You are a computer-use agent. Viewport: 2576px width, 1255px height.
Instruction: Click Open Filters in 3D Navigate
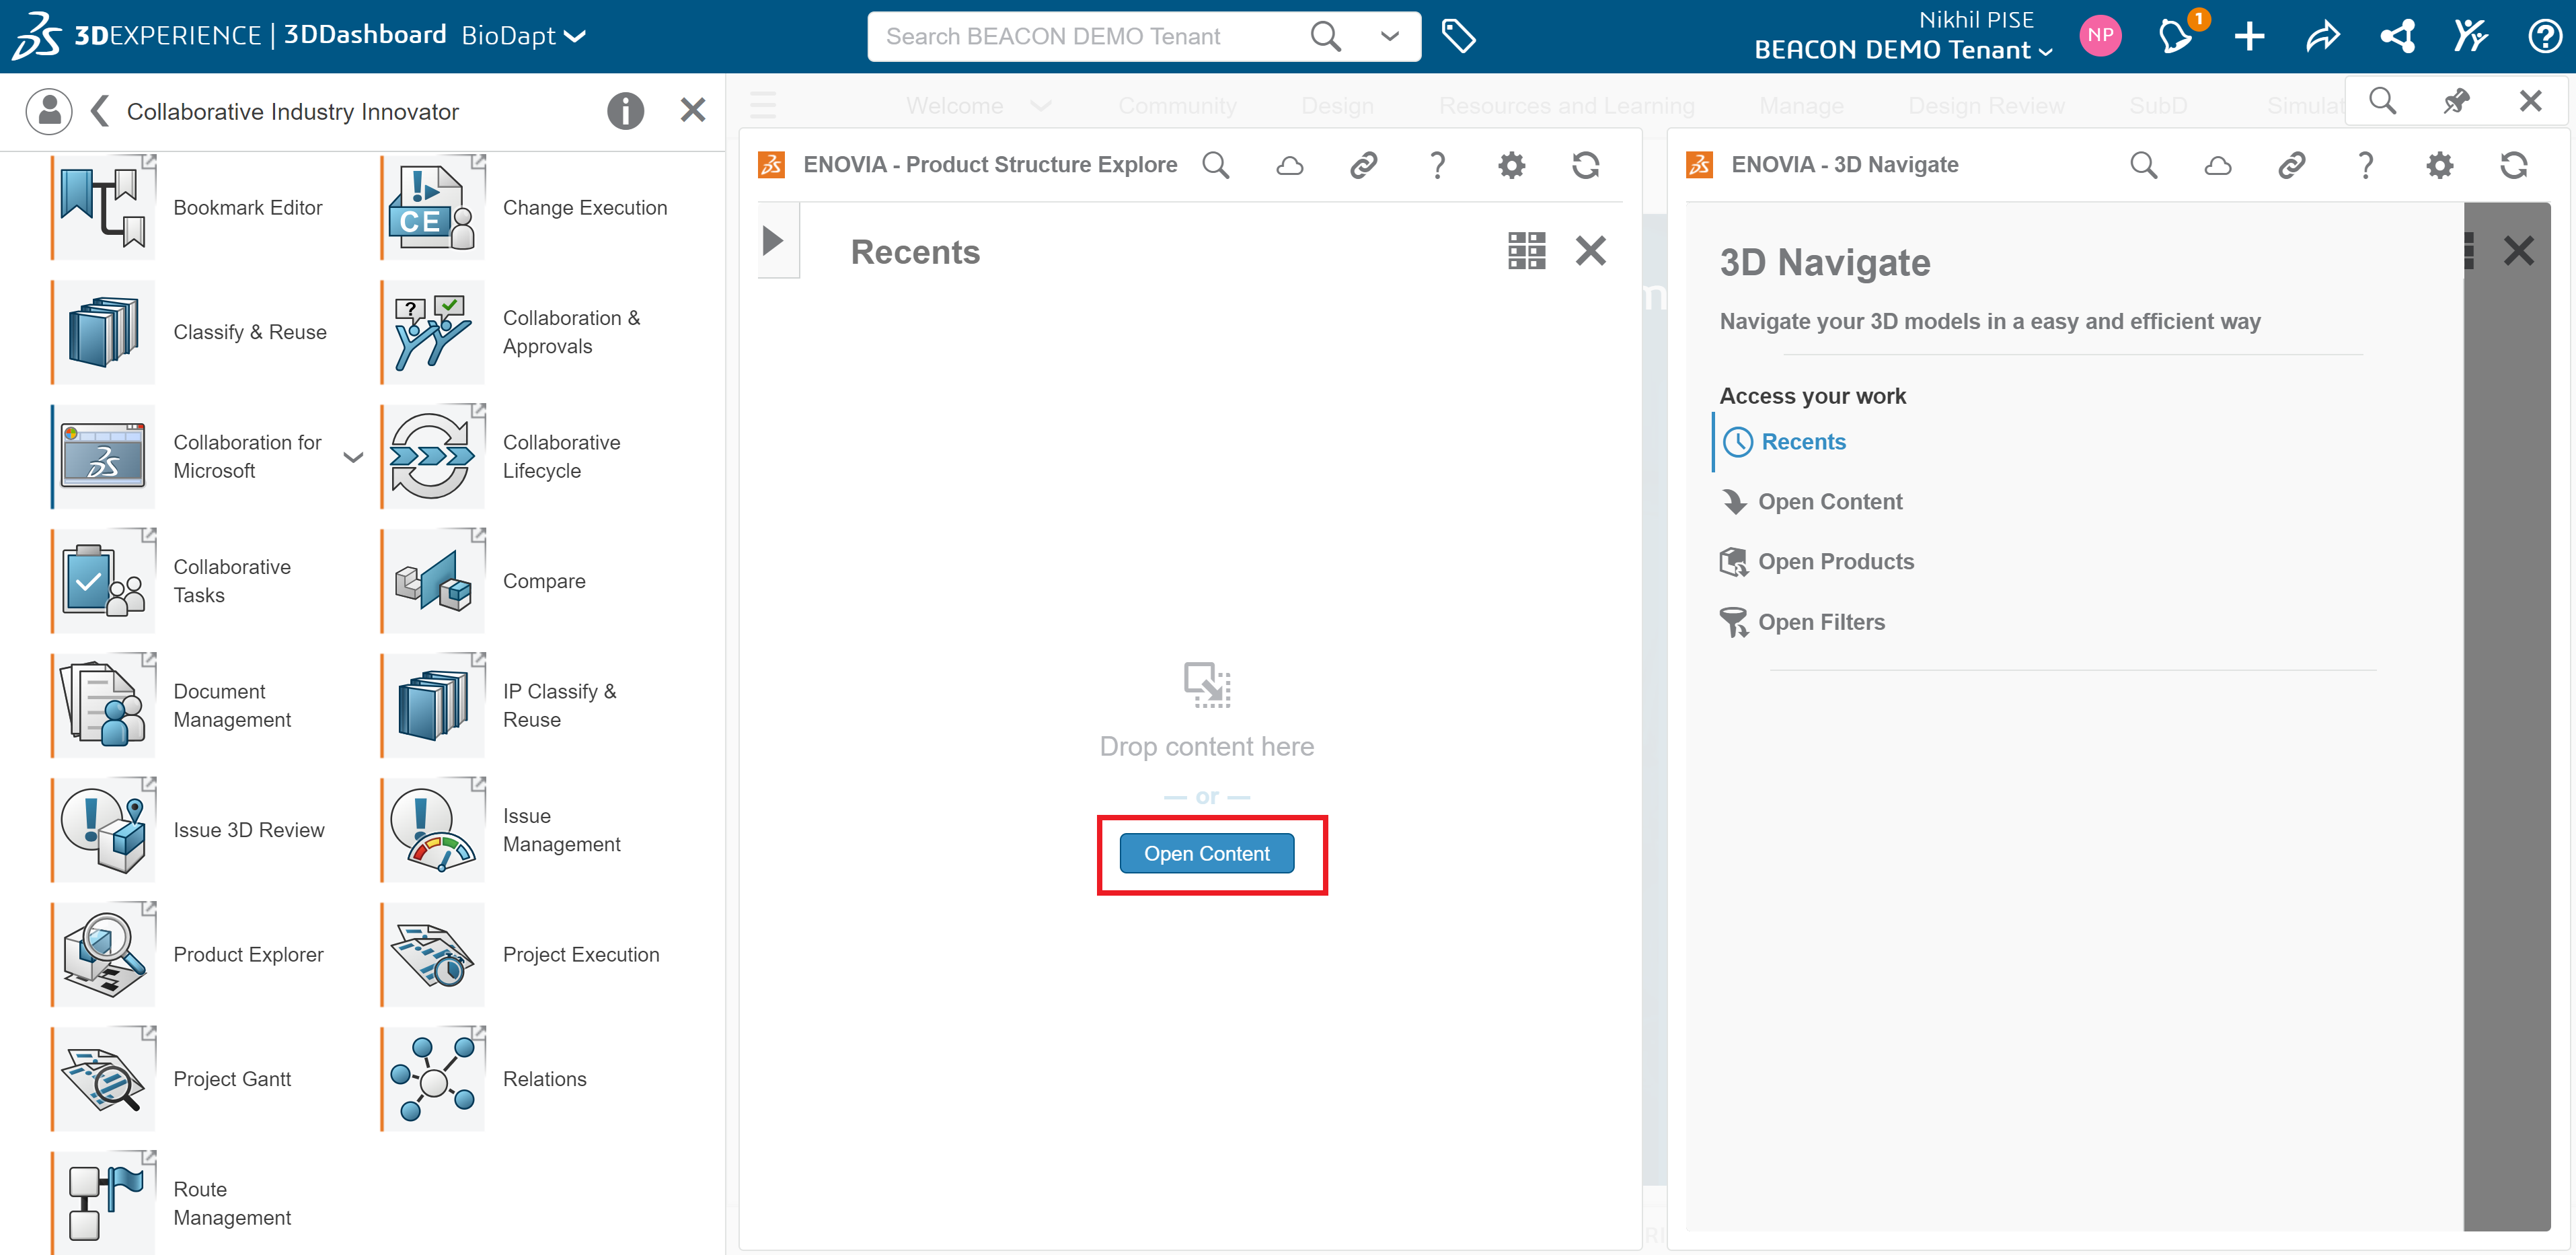pyautogui.click(x=1802, y=622)
